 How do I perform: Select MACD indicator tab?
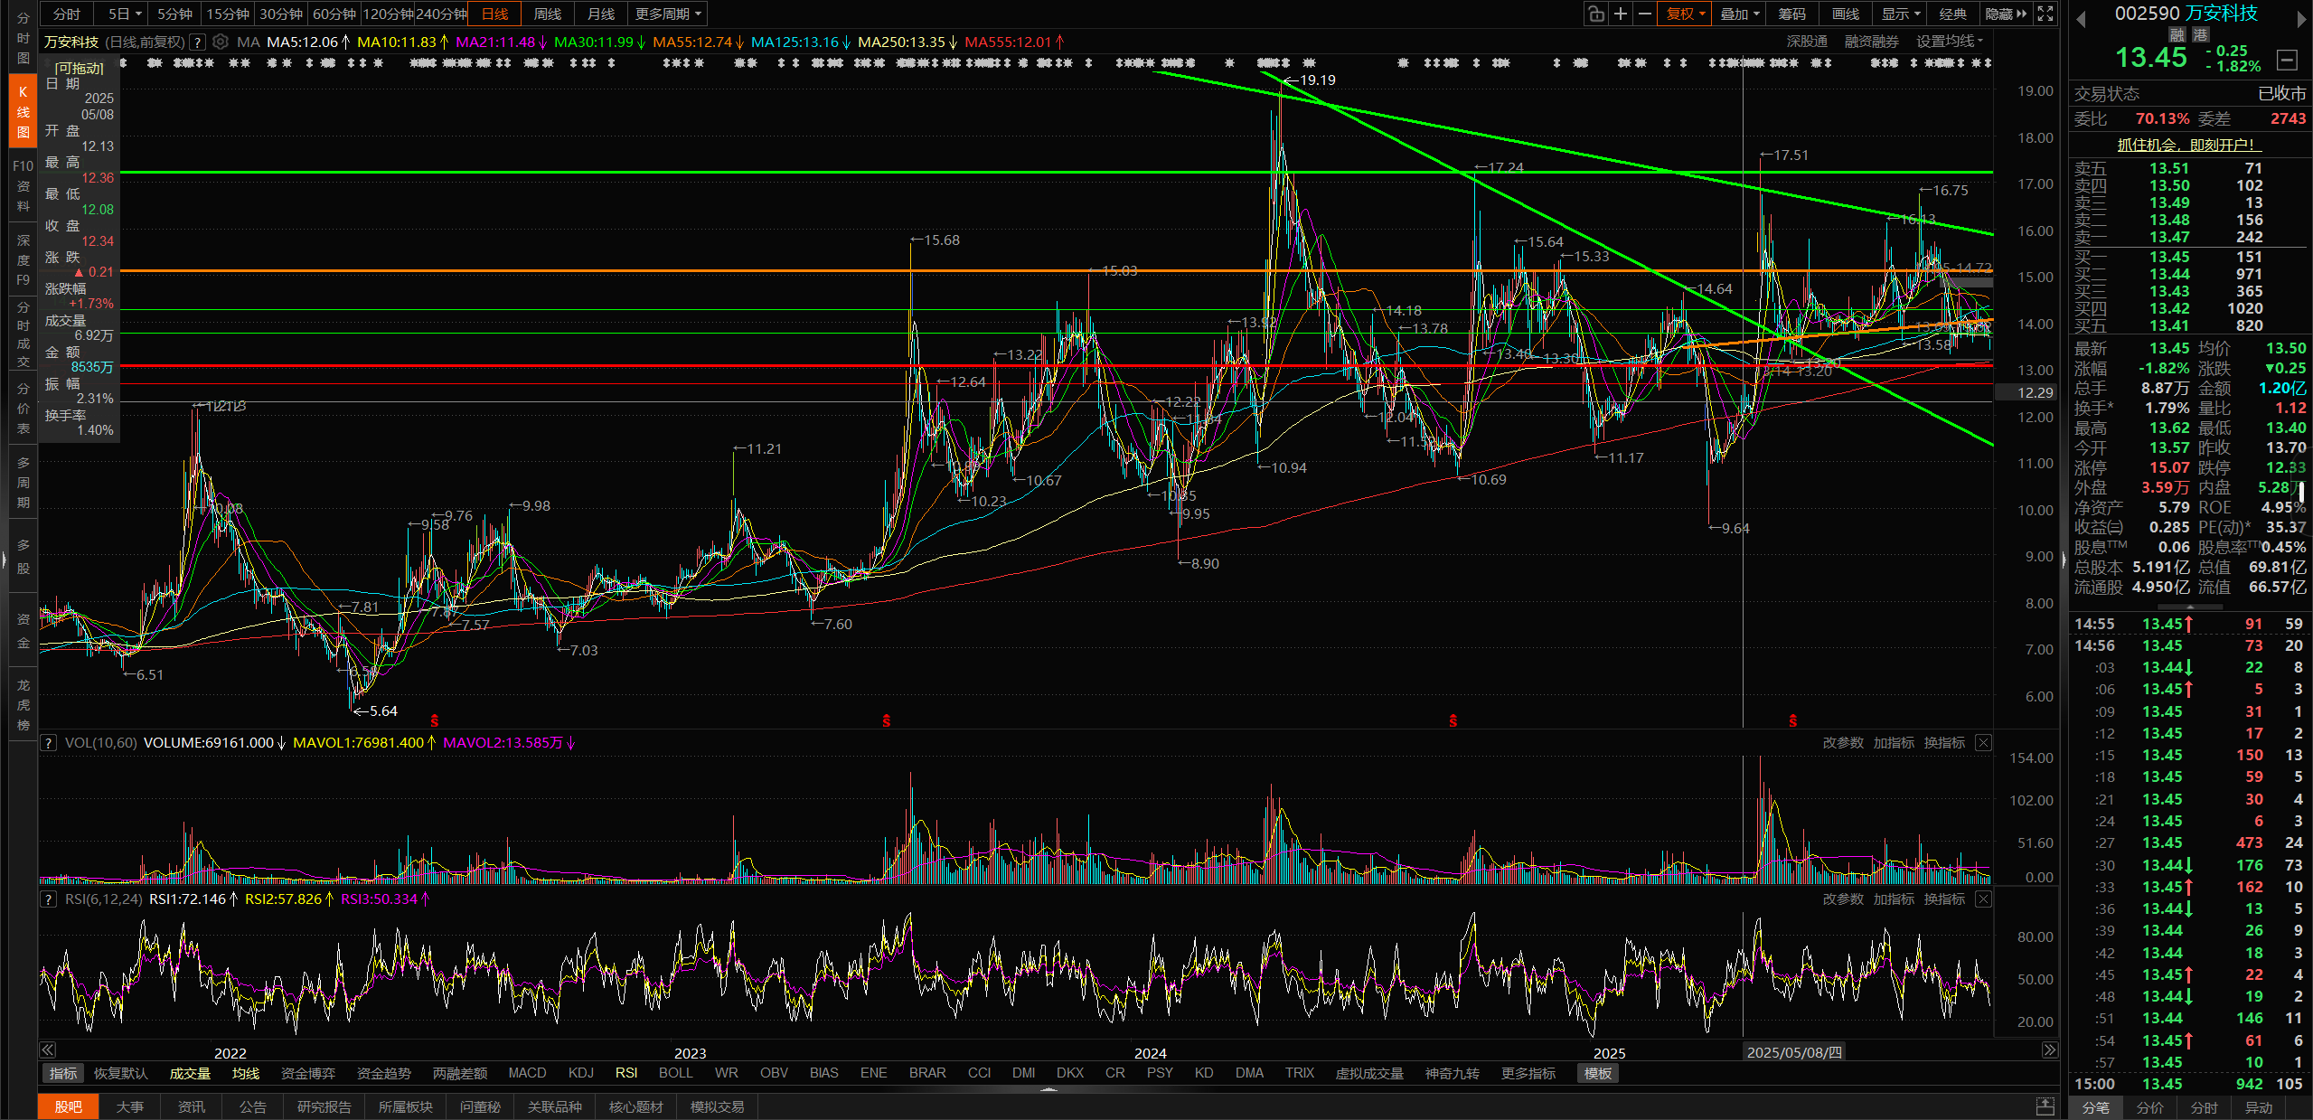(527, 1073)
